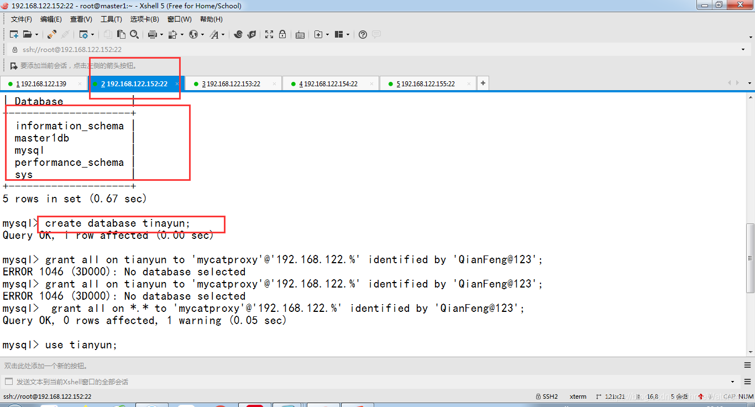Click the greyed-out Disconnect icon
The width and height of the screenshot is (755, 407).
pos(65,34)
